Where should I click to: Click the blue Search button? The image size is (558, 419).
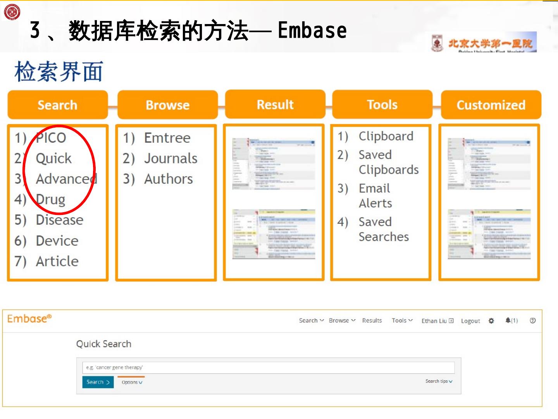coord(98,382)
